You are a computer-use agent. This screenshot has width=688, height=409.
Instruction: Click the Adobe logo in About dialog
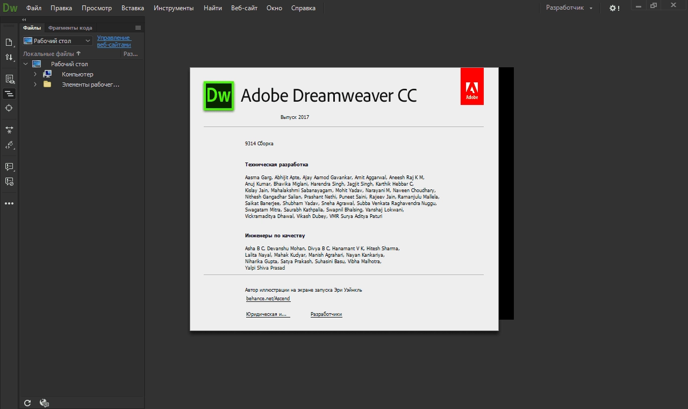(x=472, y=86)
